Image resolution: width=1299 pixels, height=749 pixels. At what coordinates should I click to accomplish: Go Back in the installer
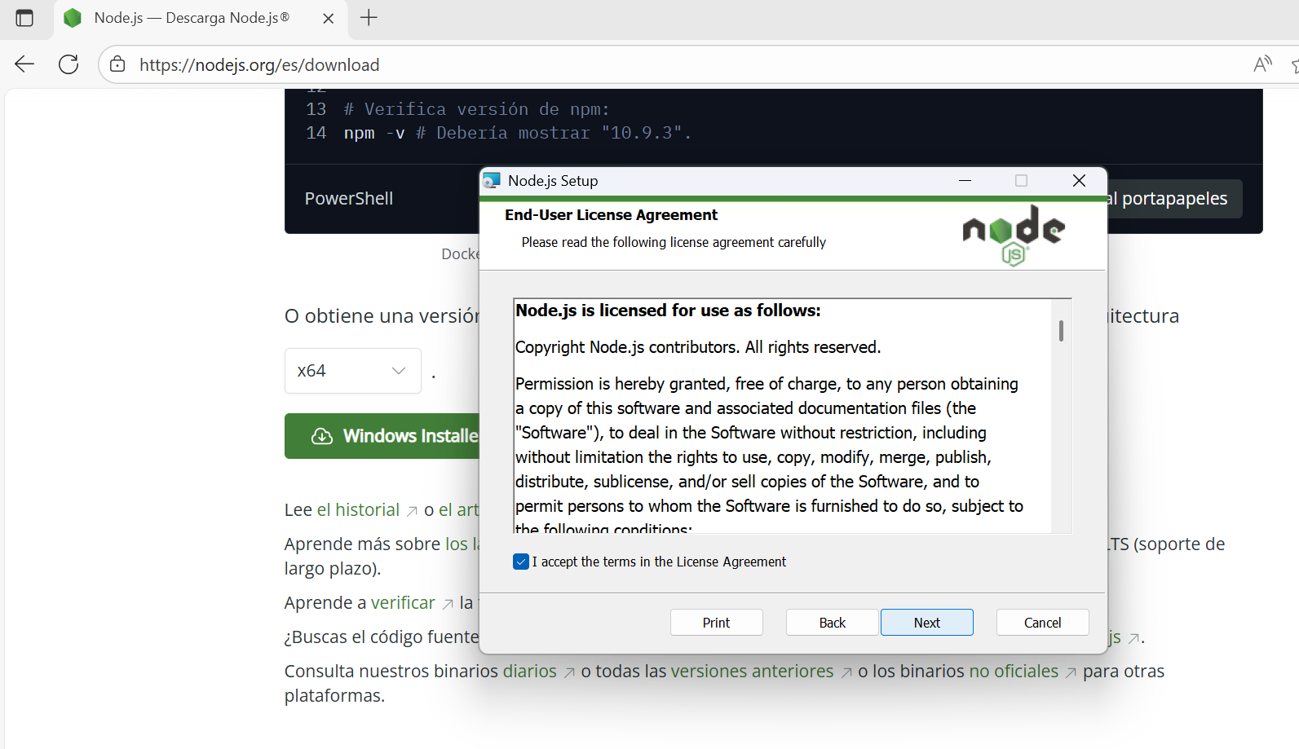coord(832,622)
